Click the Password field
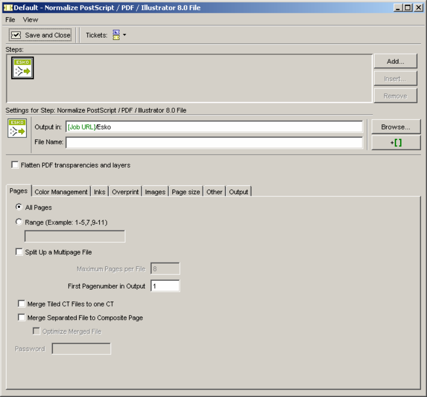Screen dimensions: 427x397 coord(82,349)
